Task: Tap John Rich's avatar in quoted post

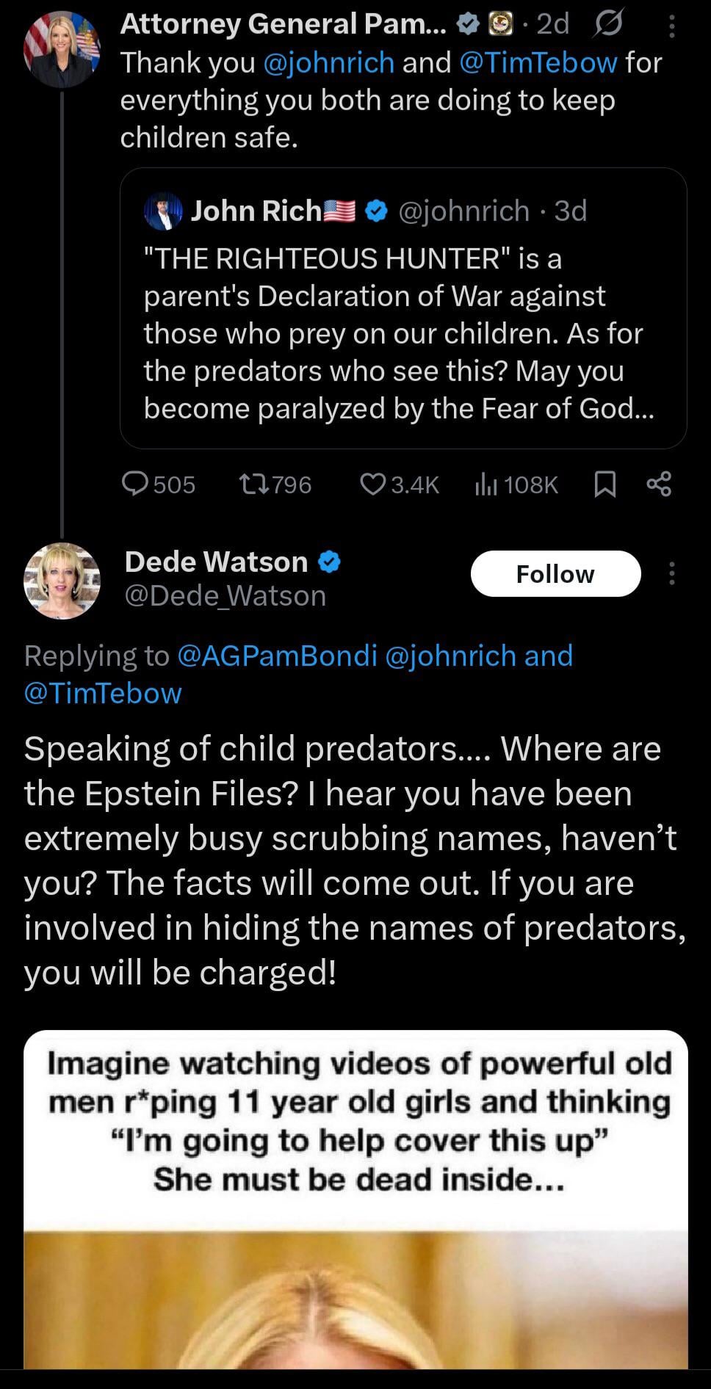Action: [163, 211]
